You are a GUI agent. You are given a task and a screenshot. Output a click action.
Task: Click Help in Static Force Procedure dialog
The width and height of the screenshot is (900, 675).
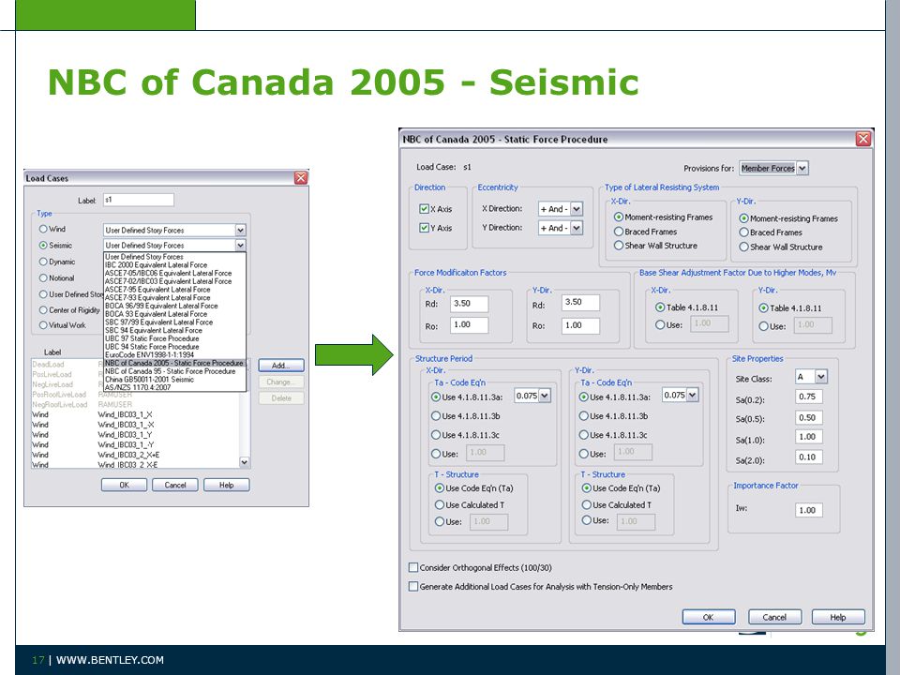pyautogui.click(x=838, y=617)
